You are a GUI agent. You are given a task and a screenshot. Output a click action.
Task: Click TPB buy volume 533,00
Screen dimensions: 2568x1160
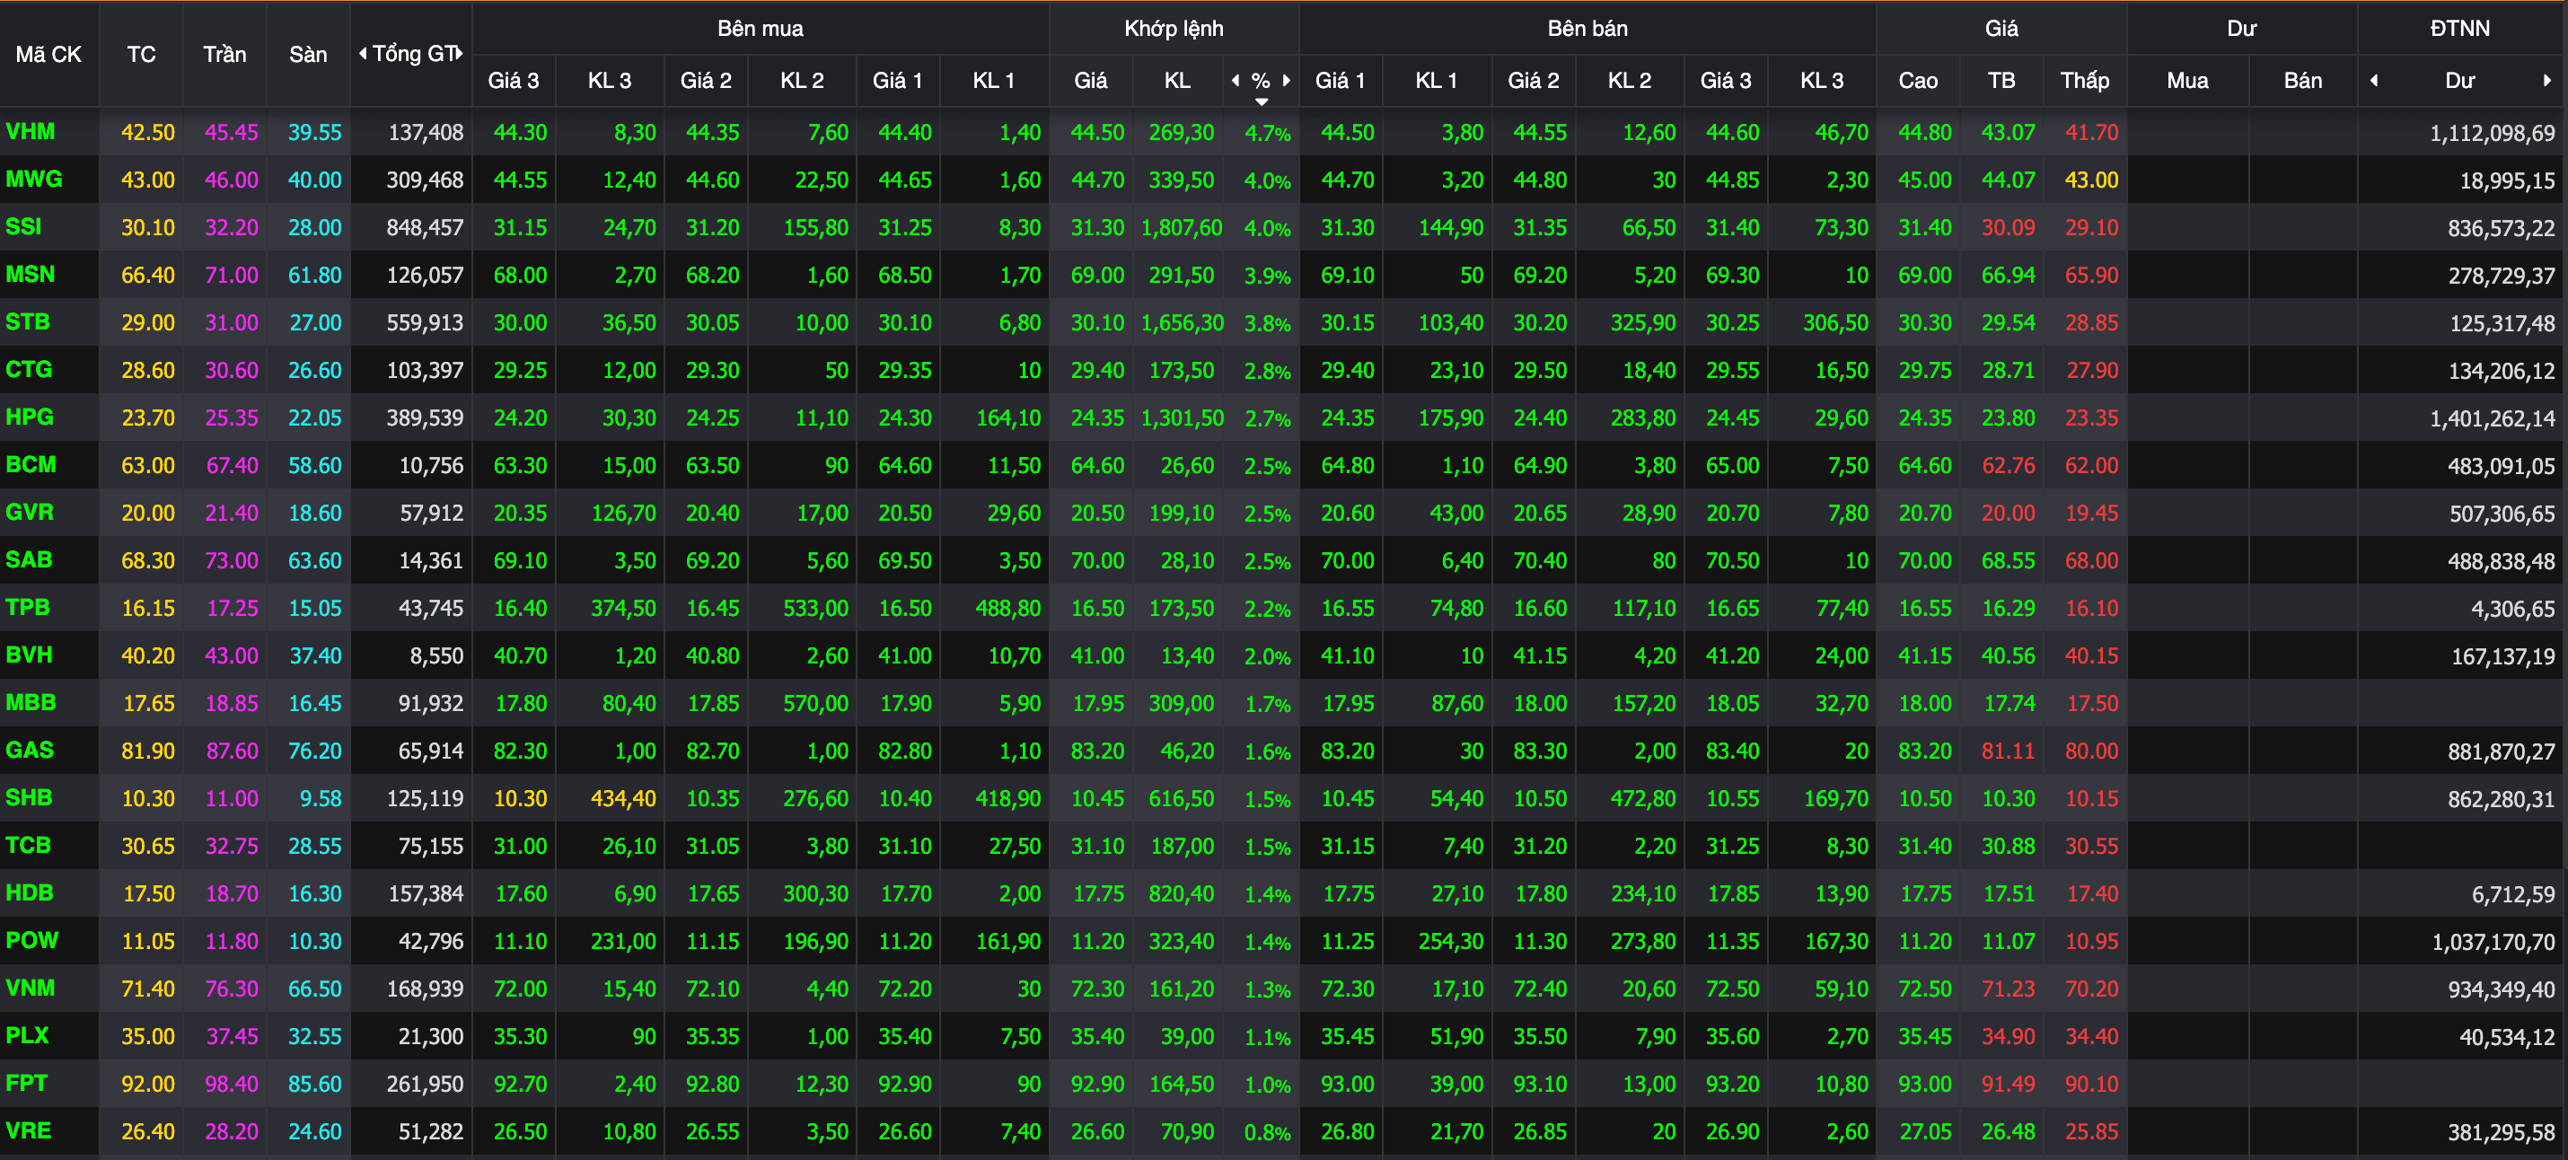(815, 609)
